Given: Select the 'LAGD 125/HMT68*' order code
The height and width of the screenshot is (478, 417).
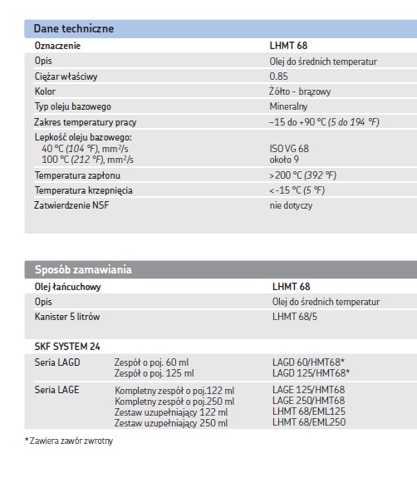Looking at the screenshot, I should [x=311, y=373].
